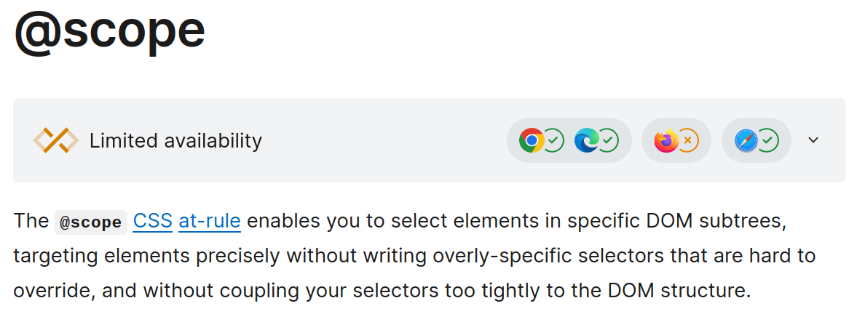Click the large @scope page heading
The image size is (857, 314).
pyautogui.click(x=109, y=31)
